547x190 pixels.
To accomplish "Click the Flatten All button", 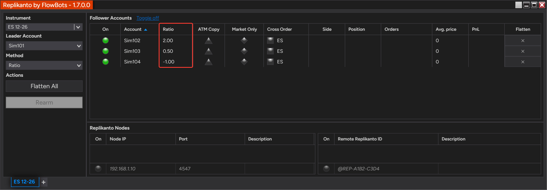I will coord(44,86).
